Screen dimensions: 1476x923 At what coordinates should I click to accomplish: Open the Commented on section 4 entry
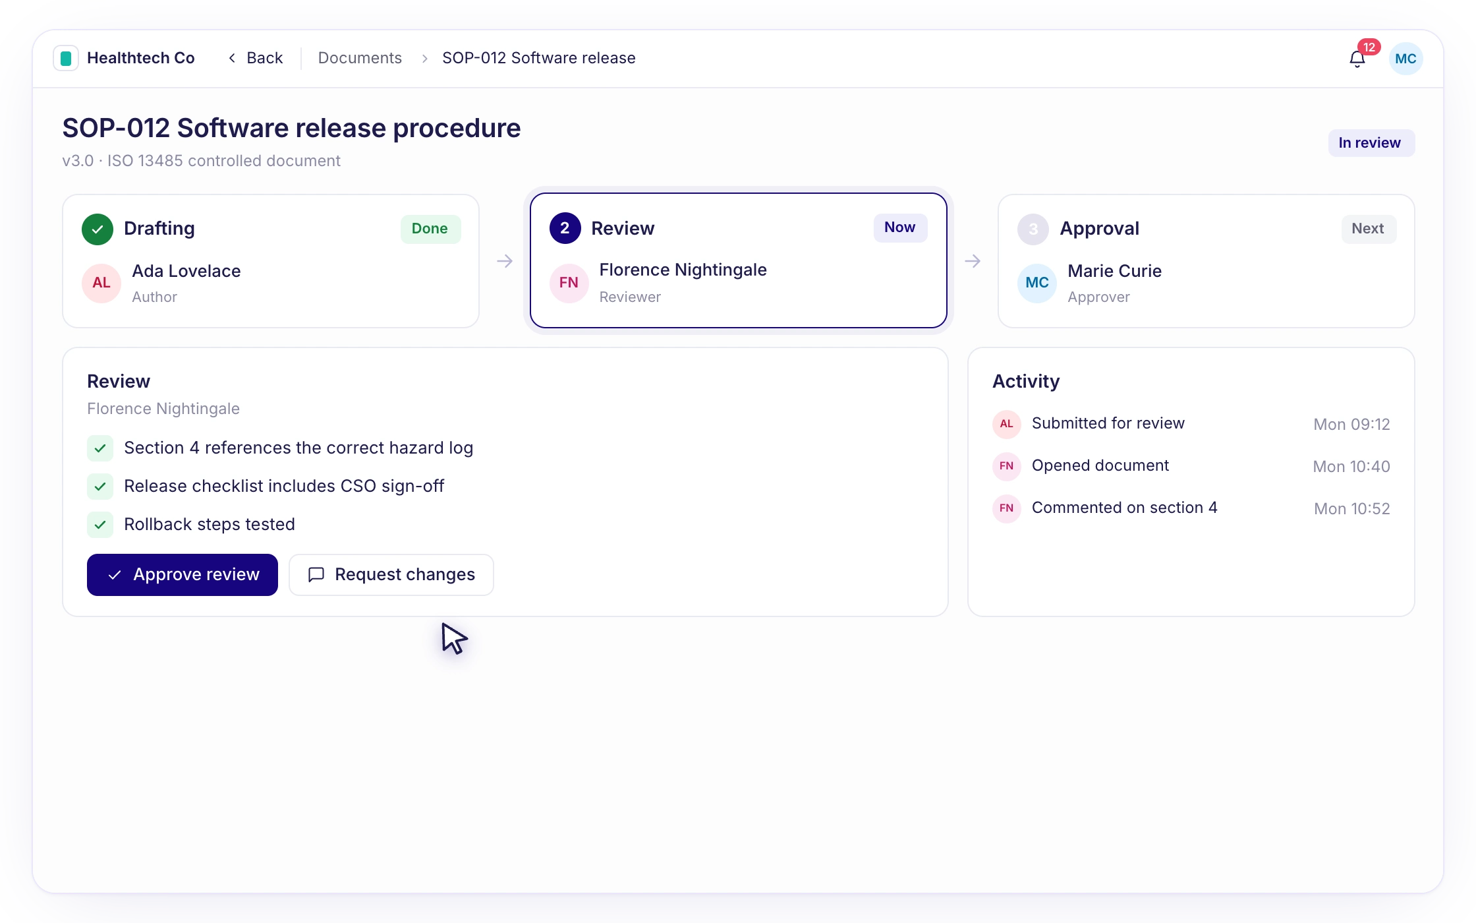pyautogui.click(x=1191, y=508)
